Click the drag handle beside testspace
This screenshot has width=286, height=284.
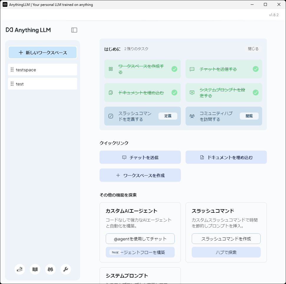point(12,70)
